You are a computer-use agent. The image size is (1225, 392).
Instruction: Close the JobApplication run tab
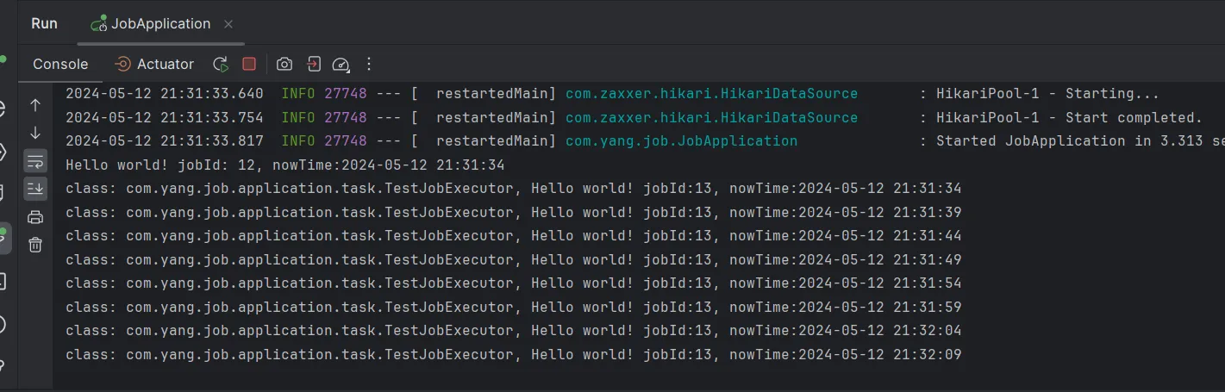pyautogui.click(x=228, y=24)
